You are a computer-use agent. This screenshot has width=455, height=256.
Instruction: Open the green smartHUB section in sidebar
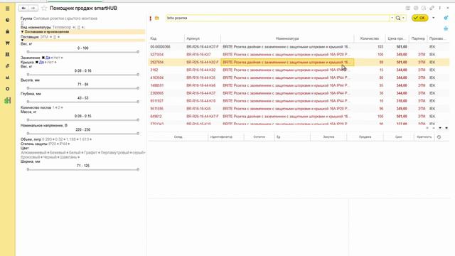(8, 100)
